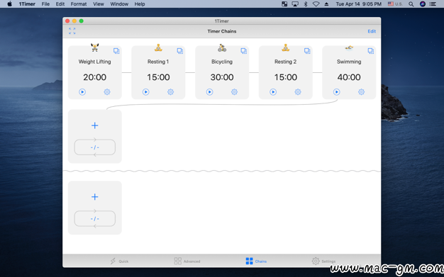Start the Swimming timer
The height and width of the screenshot is (277, 444).
[336, 92]
